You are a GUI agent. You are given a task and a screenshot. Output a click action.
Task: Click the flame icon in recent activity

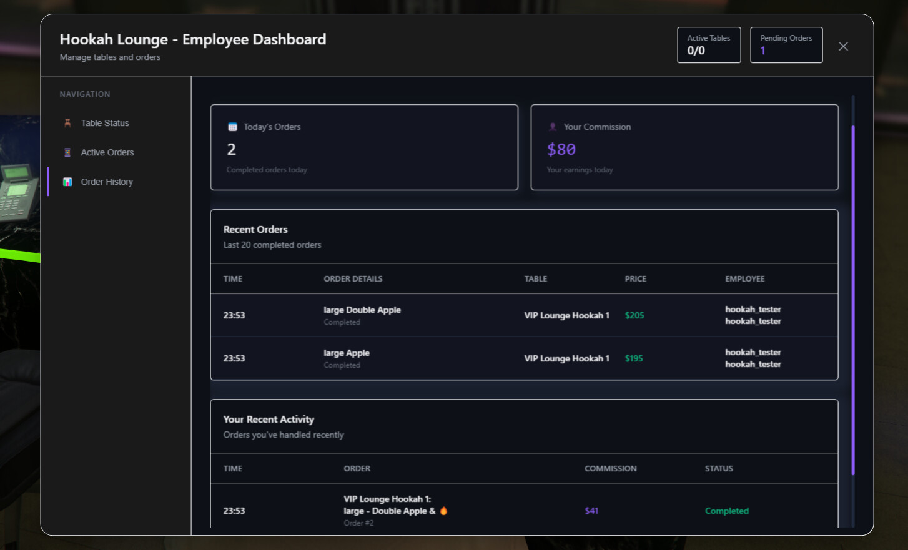click(x=443, y=511)
